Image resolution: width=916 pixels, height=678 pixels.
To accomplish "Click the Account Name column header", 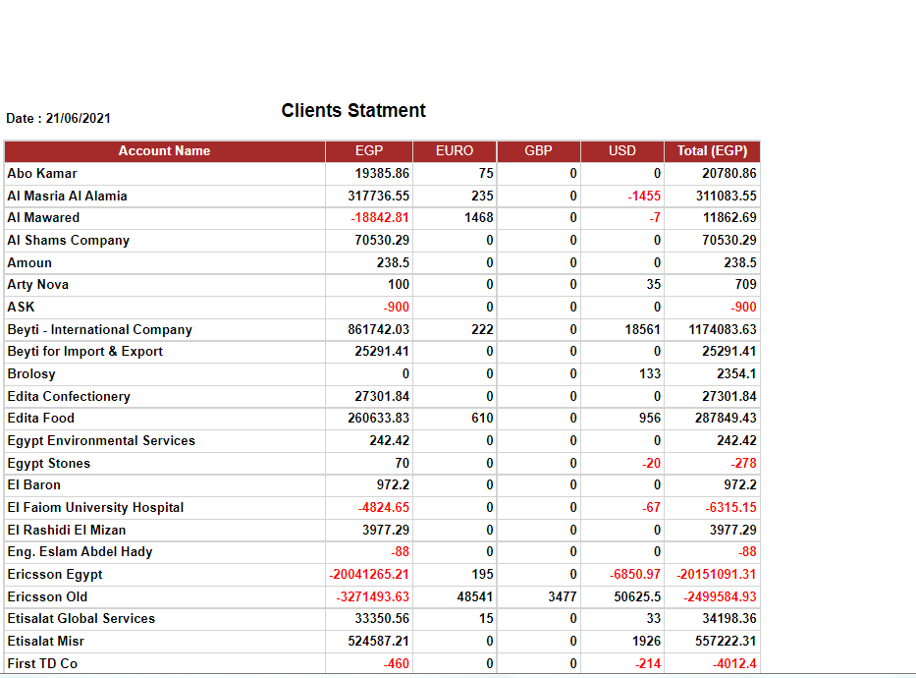I will coord(164,150).
